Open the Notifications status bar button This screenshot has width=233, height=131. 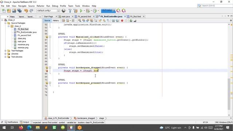point(11,122)
